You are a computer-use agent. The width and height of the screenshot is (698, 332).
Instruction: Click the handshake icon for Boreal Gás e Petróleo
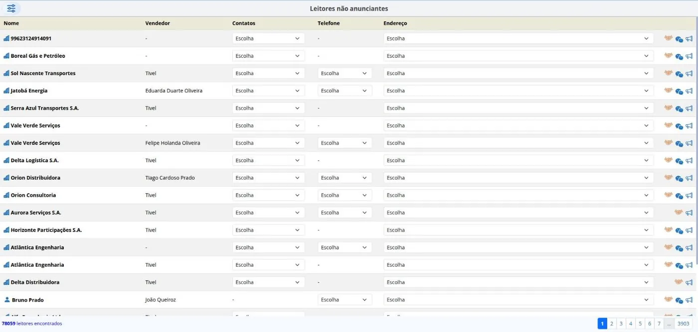click(669, 56)
